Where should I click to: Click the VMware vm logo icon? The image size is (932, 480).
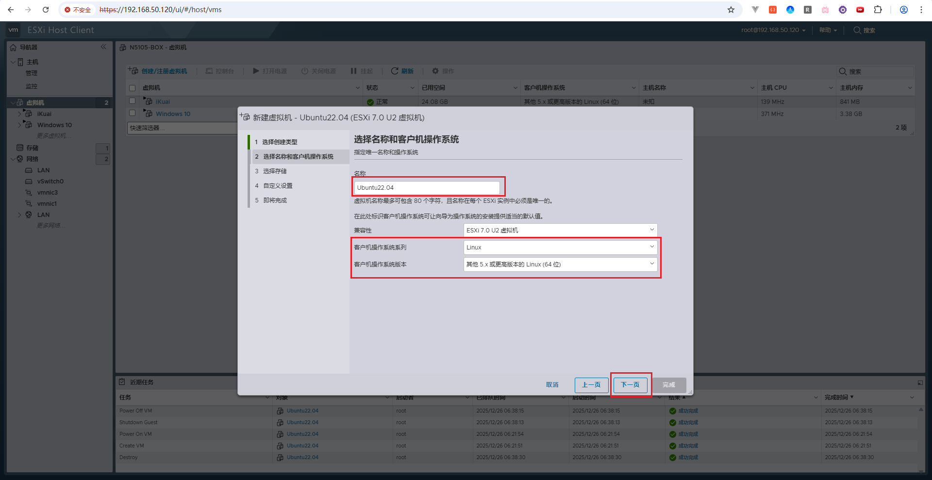(x=14, y=30)
